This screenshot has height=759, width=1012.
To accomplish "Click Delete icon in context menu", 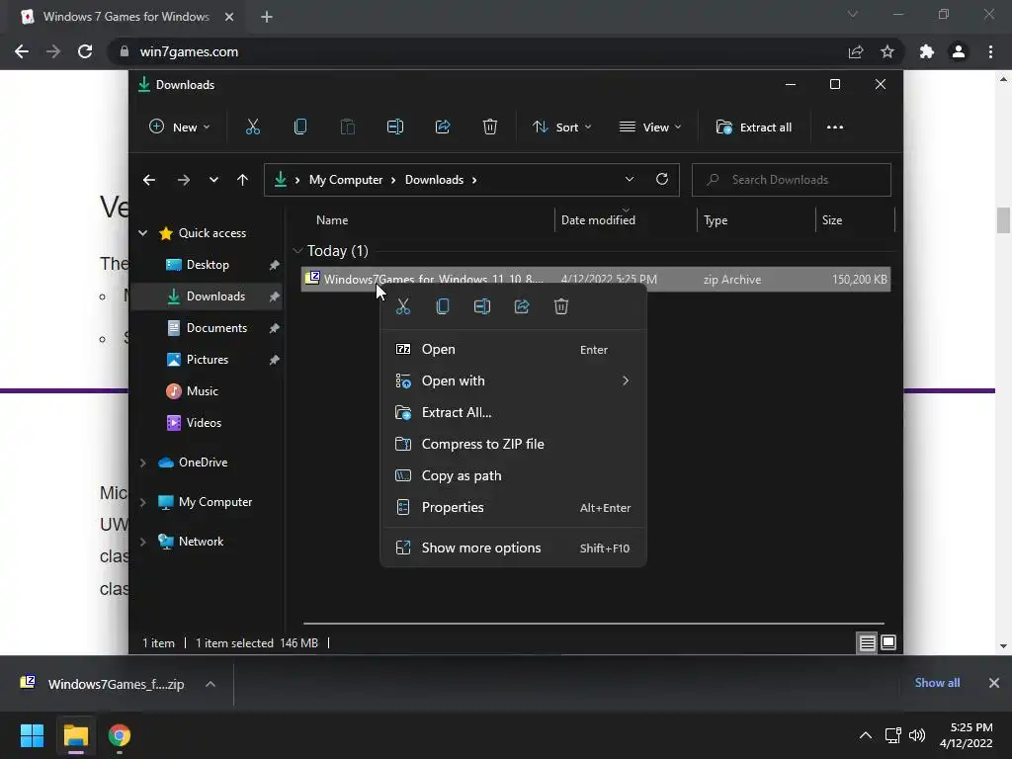I will click(561, 306).
